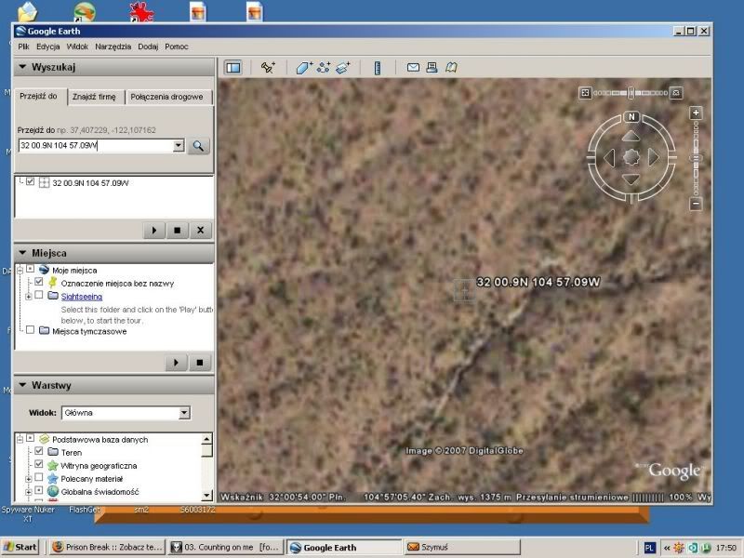Open the Pomoc menu
Image resolution: width=744 pixels, height=558 pixels.
(x=177, y=46)
